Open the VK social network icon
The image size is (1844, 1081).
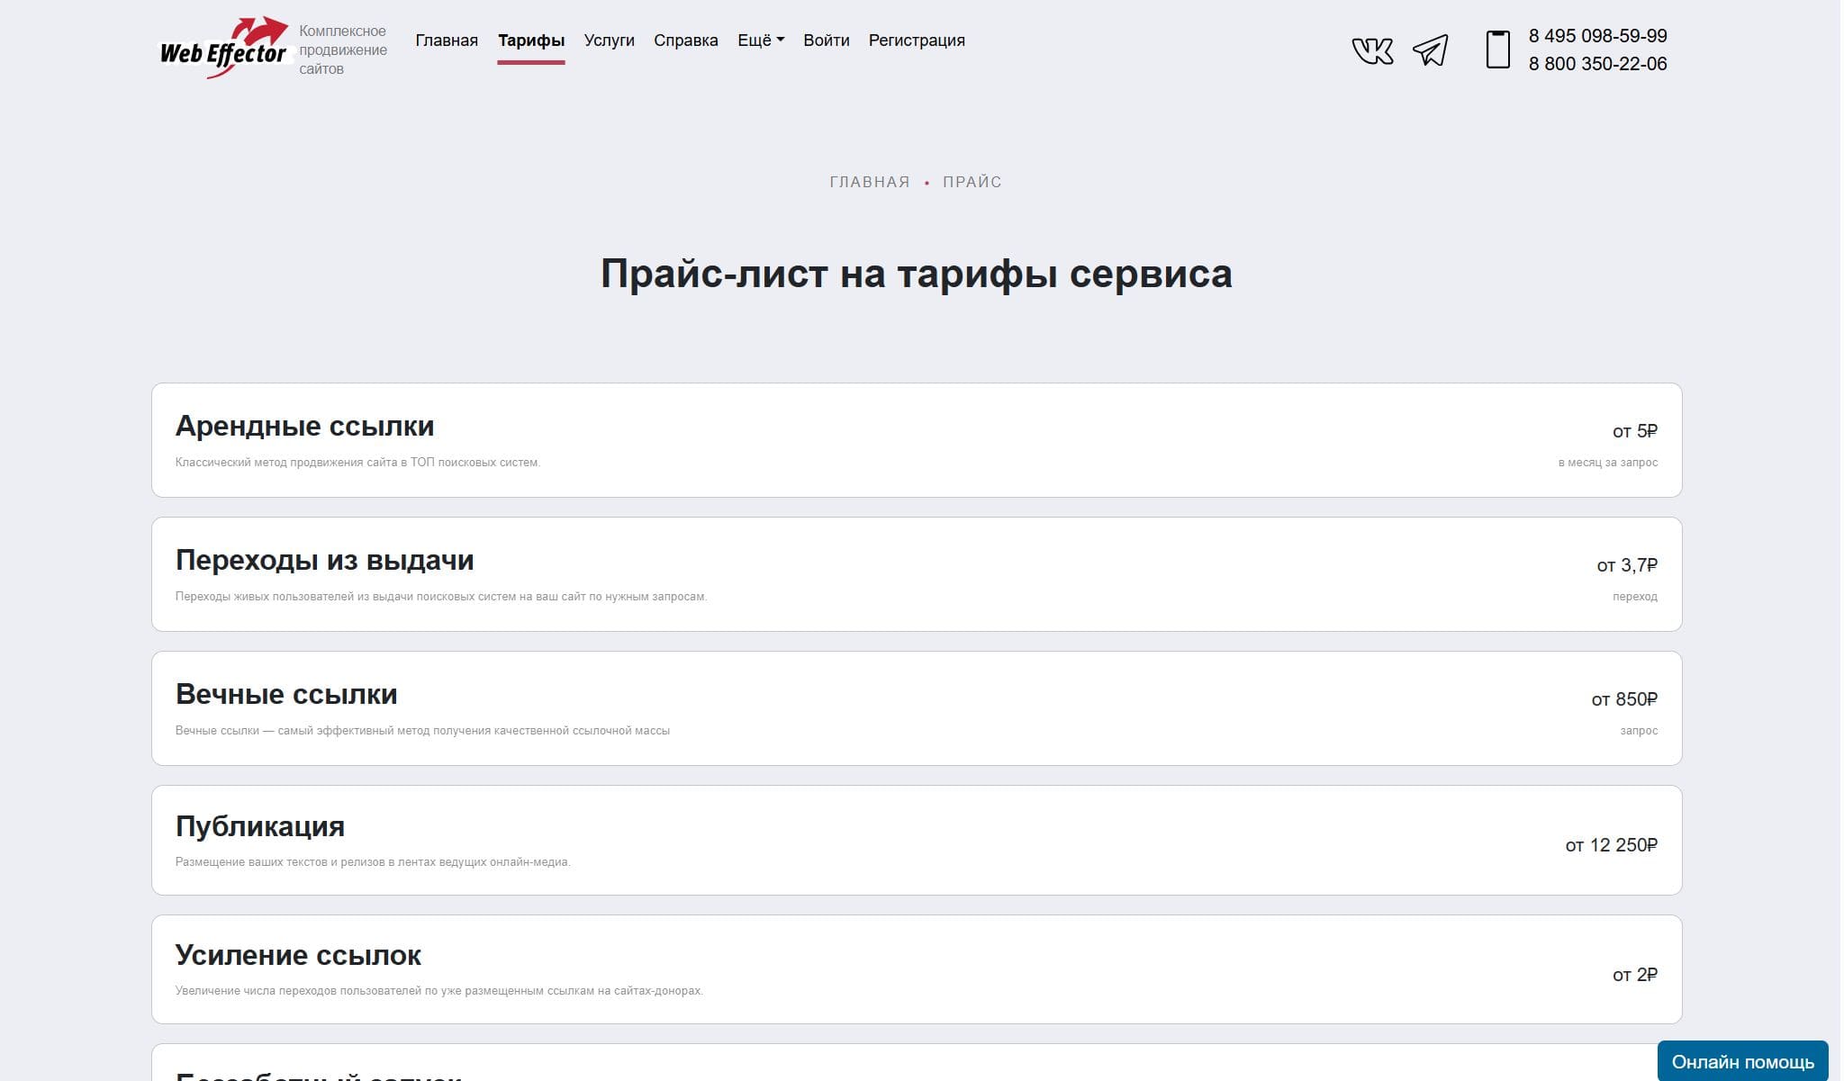coord(1372,50)
